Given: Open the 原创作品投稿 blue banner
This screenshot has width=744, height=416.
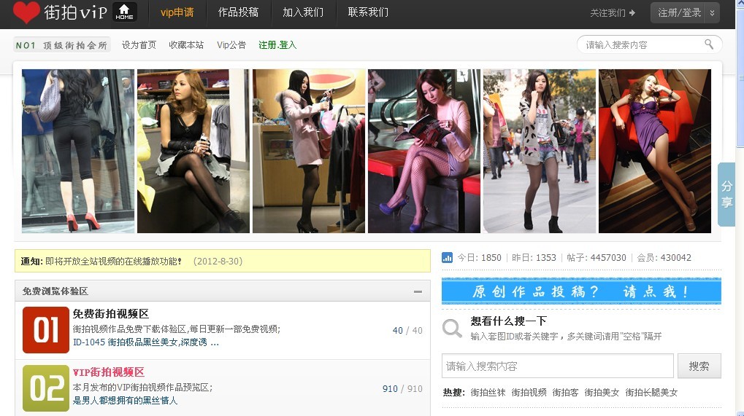Looking at the screenshot, I should point(581,291).
